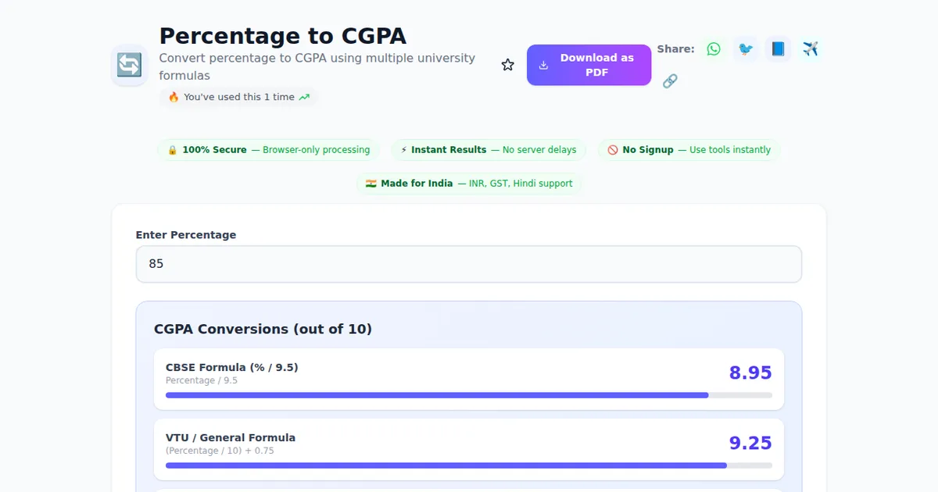
Task: Click the download arrow inside the PDF button
Action: pos(542,64)
